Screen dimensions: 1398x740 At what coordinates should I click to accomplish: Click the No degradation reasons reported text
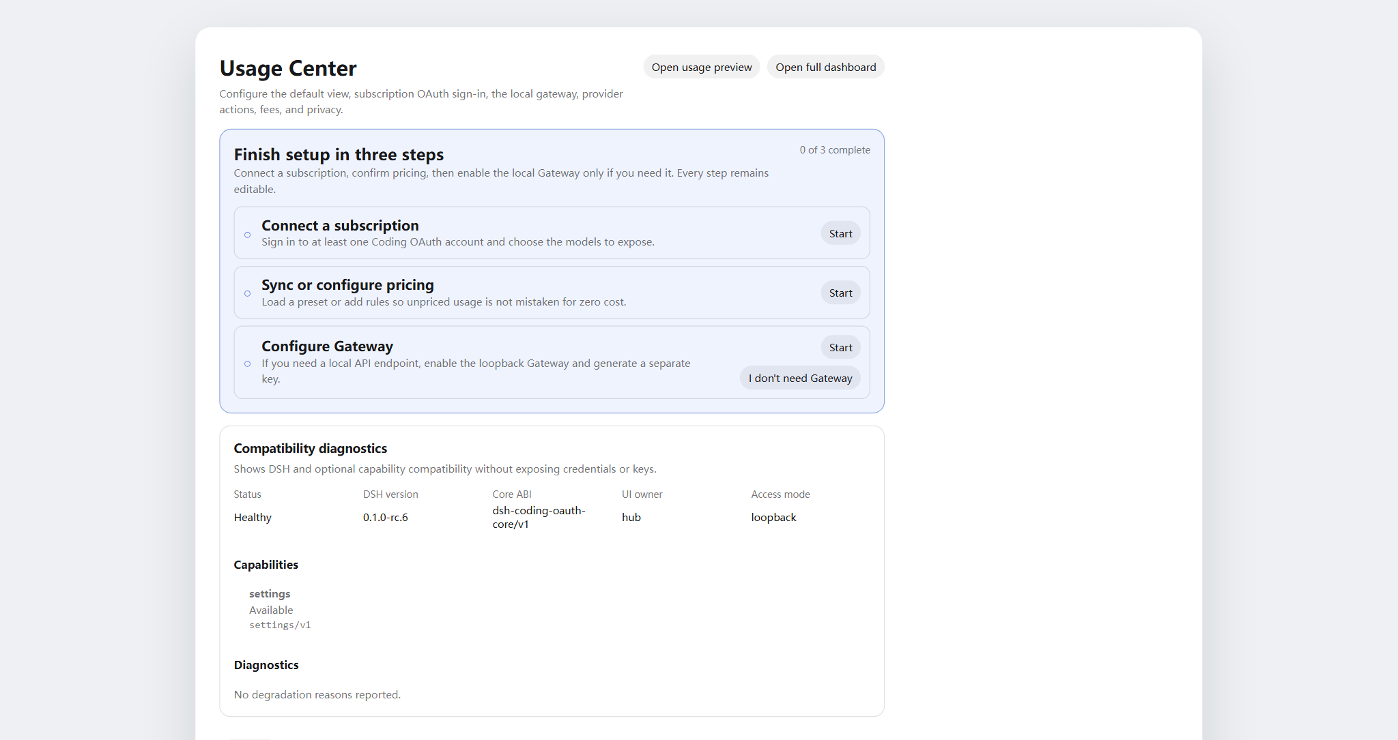[317, 694]
